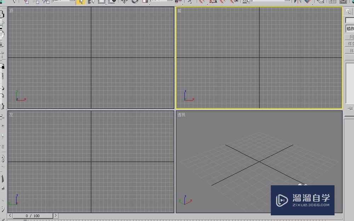This screenshot has height=221, width=354.
Task: Click the 前 front viewport label
Action: click(179, 11)
